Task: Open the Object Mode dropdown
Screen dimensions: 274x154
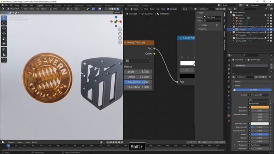Action: 15,9
